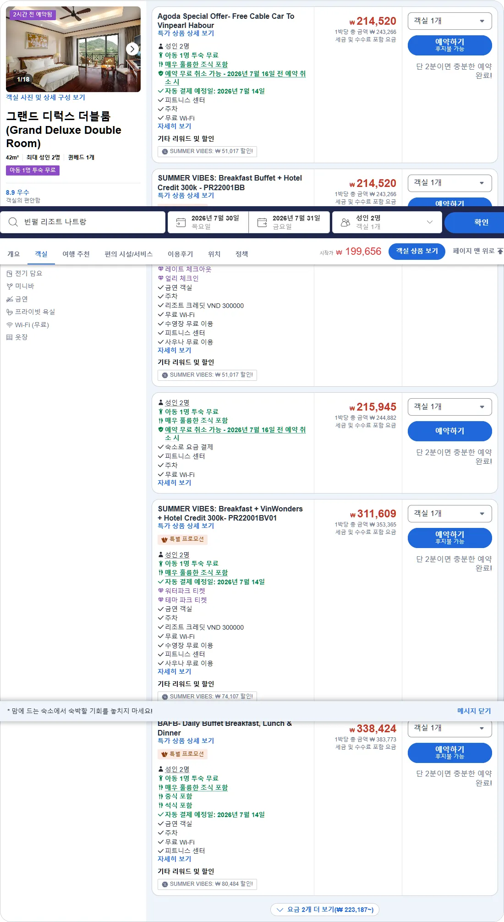Click the 전기 담요 amenity icon
The width and height of the screenshot is (504, 922).
point(9,274)
